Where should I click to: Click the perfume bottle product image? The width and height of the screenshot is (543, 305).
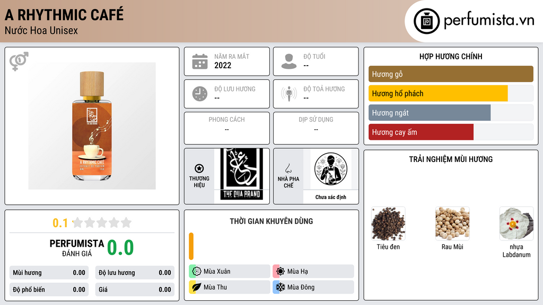pos(92,126)
